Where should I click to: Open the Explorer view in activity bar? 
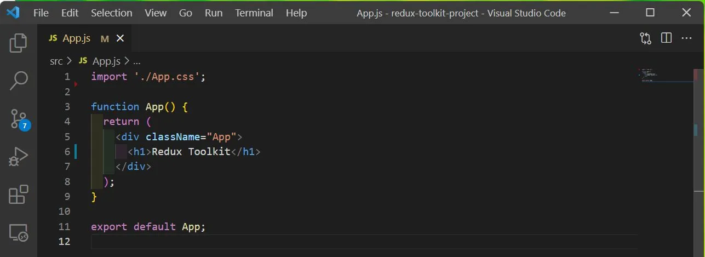coord(19,43)
